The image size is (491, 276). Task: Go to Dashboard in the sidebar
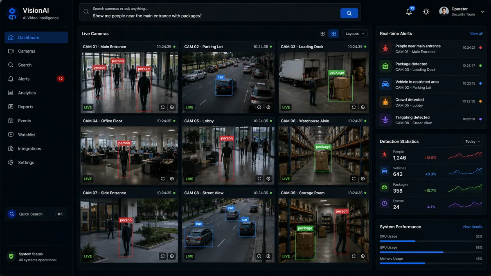36,38
